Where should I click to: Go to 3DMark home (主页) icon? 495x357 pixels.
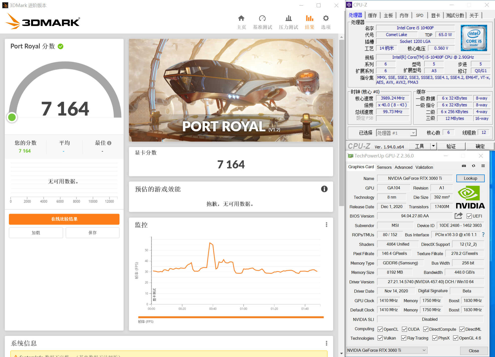pos(241,18)
